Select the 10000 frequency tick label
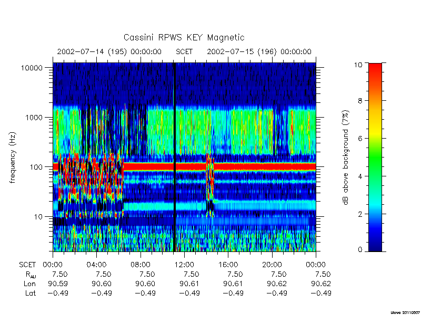Viewport: 421px width, 315px height. coord(32,68)
